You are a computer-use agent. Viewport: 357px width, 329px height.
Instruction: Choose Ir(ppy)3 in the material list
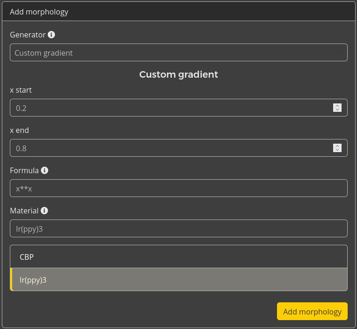[x=178, y=280]
